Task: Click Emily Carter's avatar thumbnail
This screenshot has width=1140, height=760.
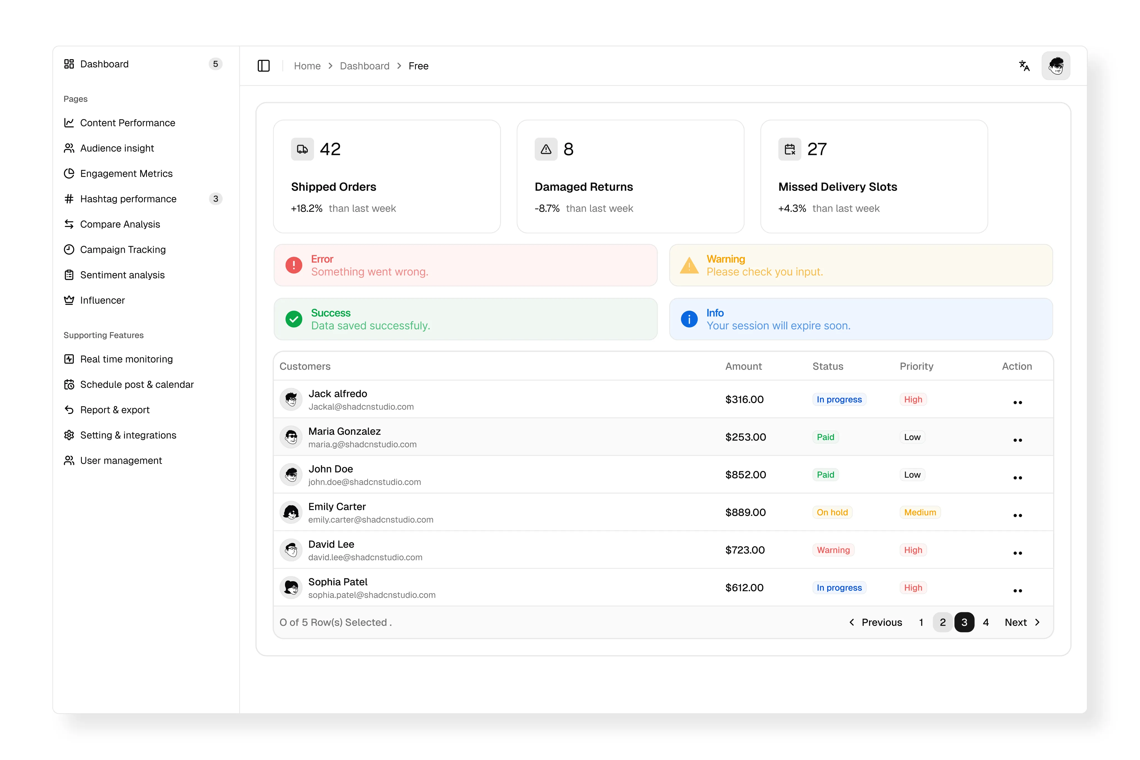Action: tap(291, 512)
